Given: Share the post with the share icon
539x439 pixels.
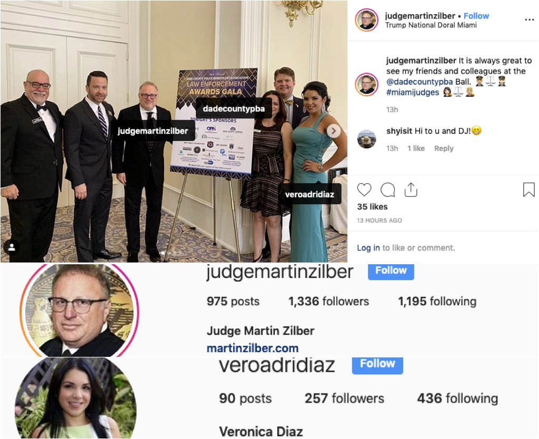Looking at the screenshot, I should pos(411,189).
